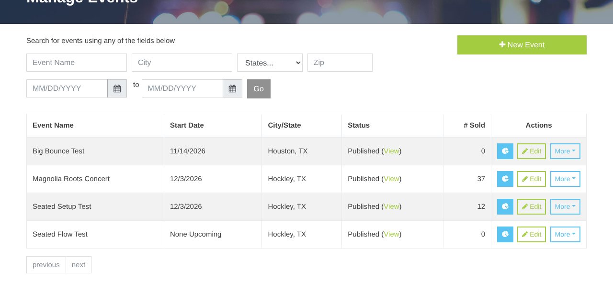The image size is (613, 281).
Task: Open the report chart icon for Seated Setup Test
Action: (505, 206)
